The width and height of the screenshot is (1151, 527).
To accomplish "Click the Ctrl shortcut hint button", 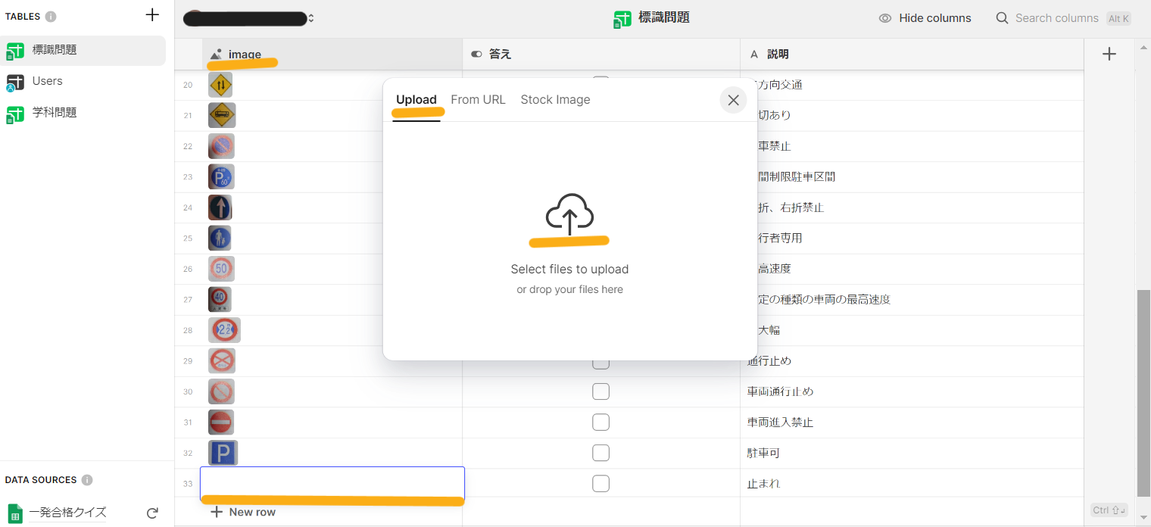I will click(1109, 510).
